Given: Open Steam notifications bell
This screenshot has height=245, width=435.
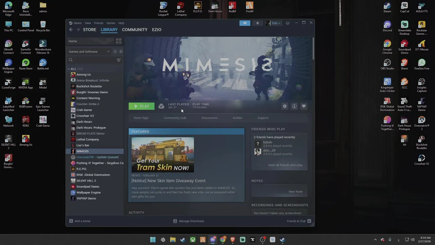Looking at the screenshot, I should (257, 23).
